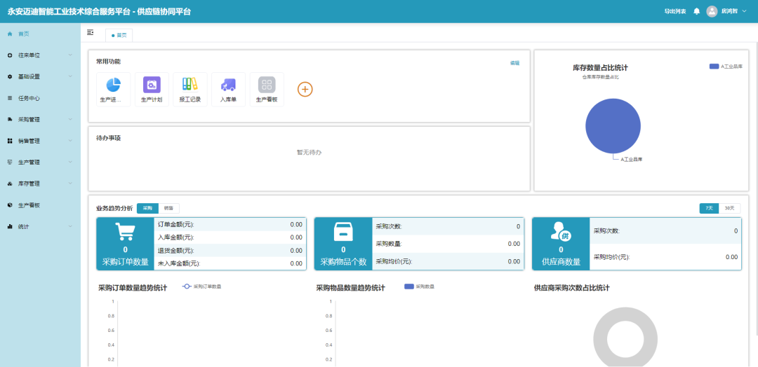
Task: Toggle the A工业品库 legend item
Action: 726,67
